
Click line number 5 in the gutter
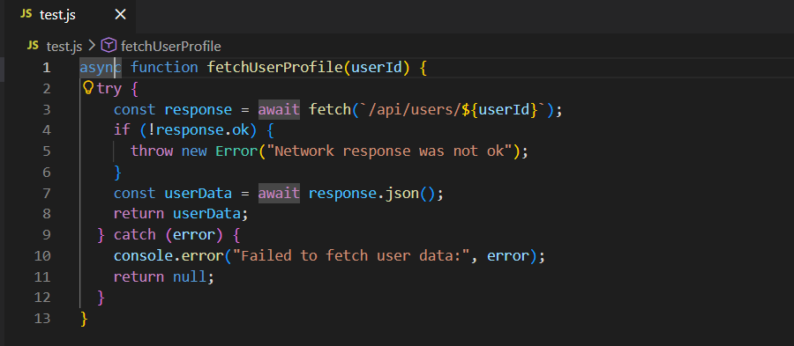tap(47, 151)
